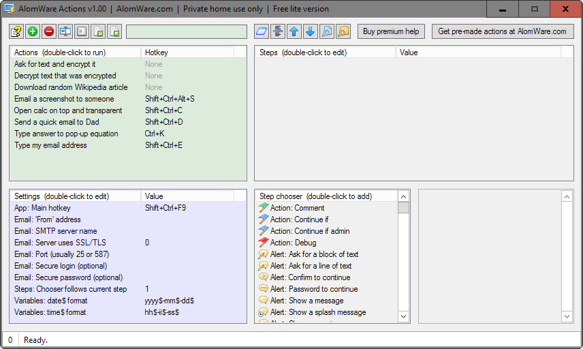
Task: Click value Shift+Ctrl+F9 in Settings
Action: coord(166,208)
